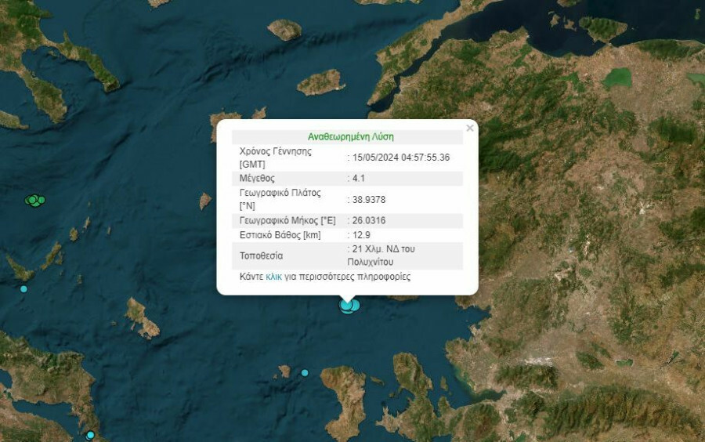Click the origin time value 15/05/2024 04:57:55.36
Screen dimensions: 705x442
401,158
